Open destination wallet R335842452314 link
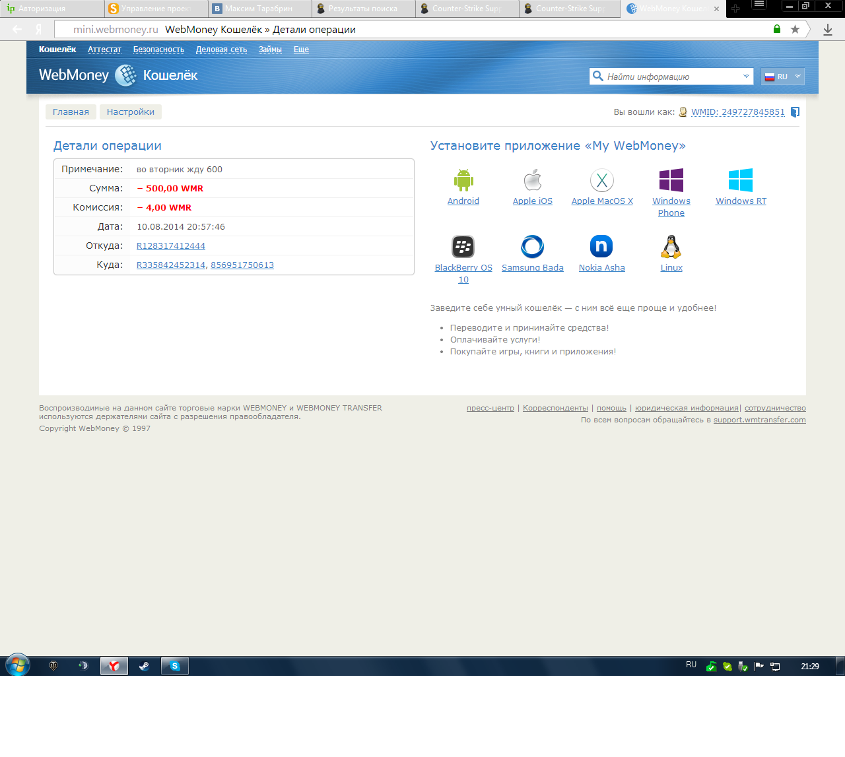This screenshot has width=845, height=757. tap(171, 265)
